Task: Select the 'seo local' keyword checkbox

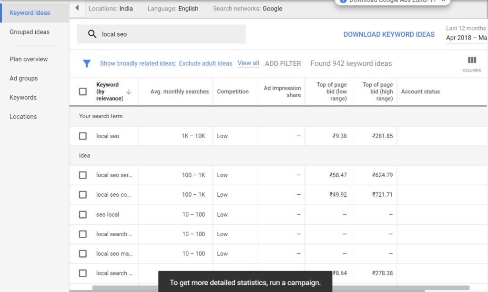Action: tap(83, 214)
